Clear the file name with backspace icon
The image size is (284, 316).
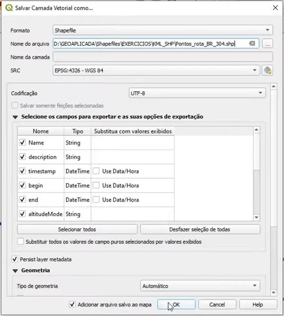[x=252, y=43]
